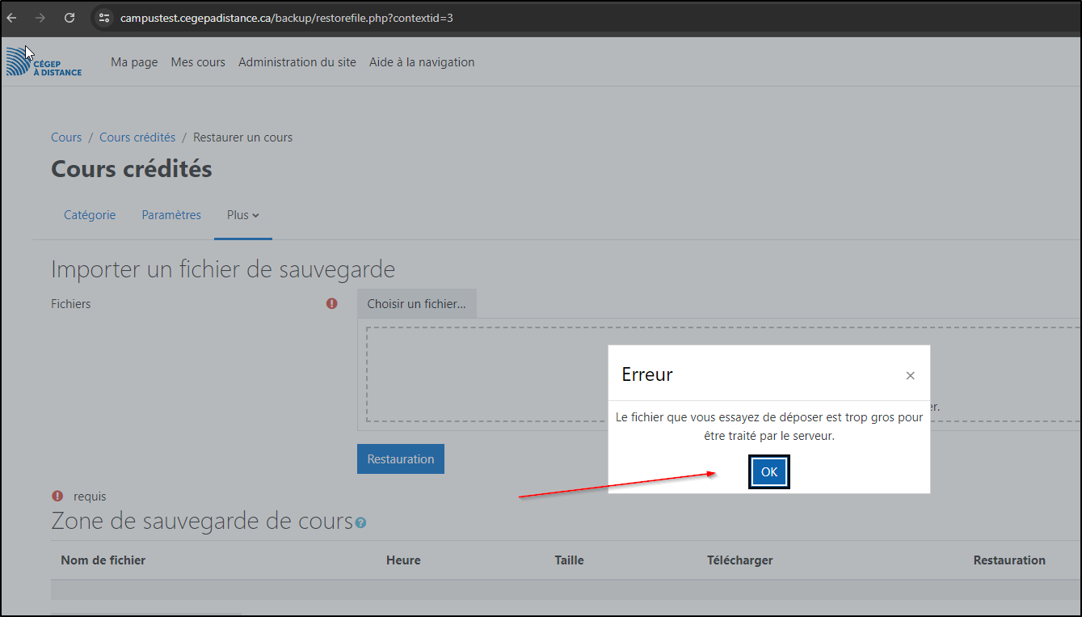Viewport: 1082px width, 617px height.
Task: Open the Paramètres tab
Action: pos(171,215)
